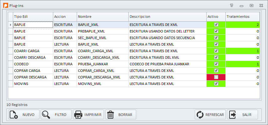
Task: Click the magnifying glass FILTRO icon
Action: (46, 115)
